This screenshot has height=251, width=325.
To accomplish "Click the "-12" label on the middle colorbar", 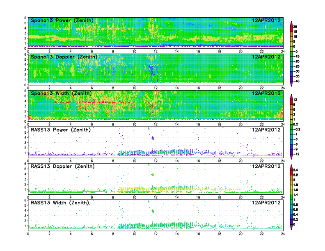I will pyautogui.click(x=296, y=154).
